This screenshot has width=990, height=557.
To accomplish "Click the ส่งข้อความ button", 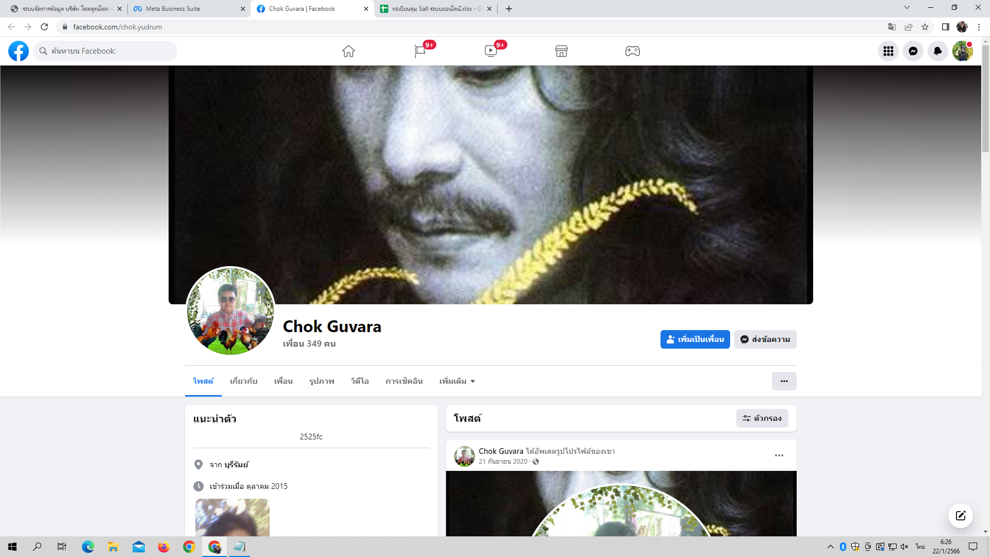I will (x=765, y=339).
